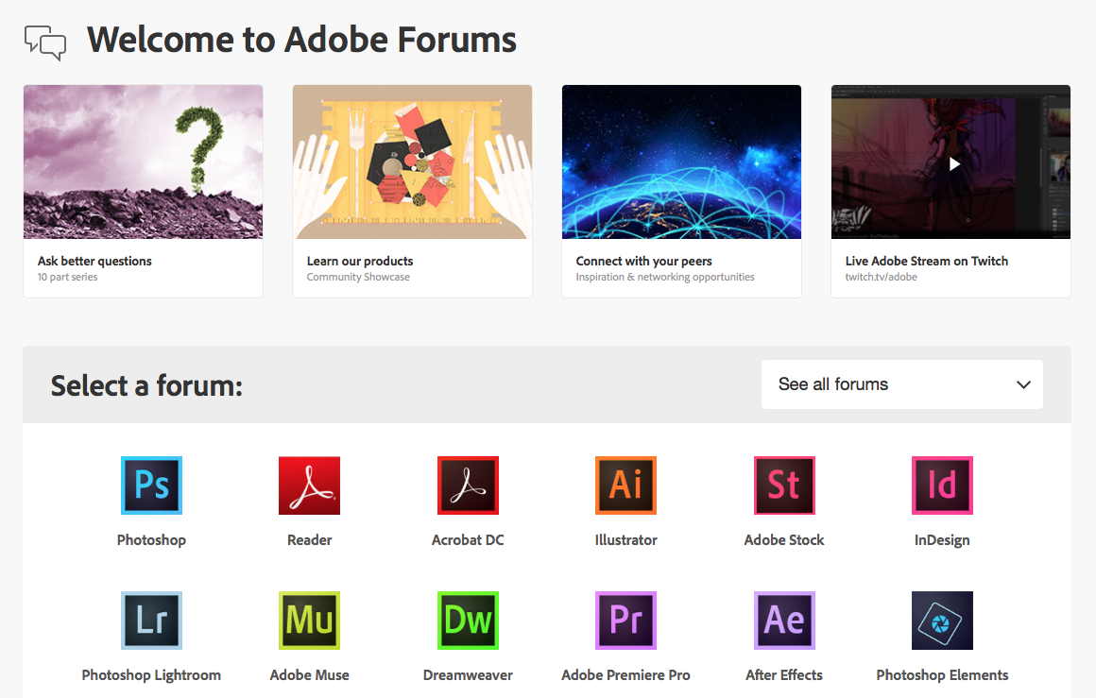Select the Acrobat DC icon
The image size is (1096, 698).
[468, 485]
